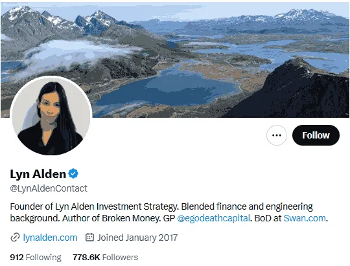
Task: Follow Lyn Alden's account
Action: click(316, 135)
